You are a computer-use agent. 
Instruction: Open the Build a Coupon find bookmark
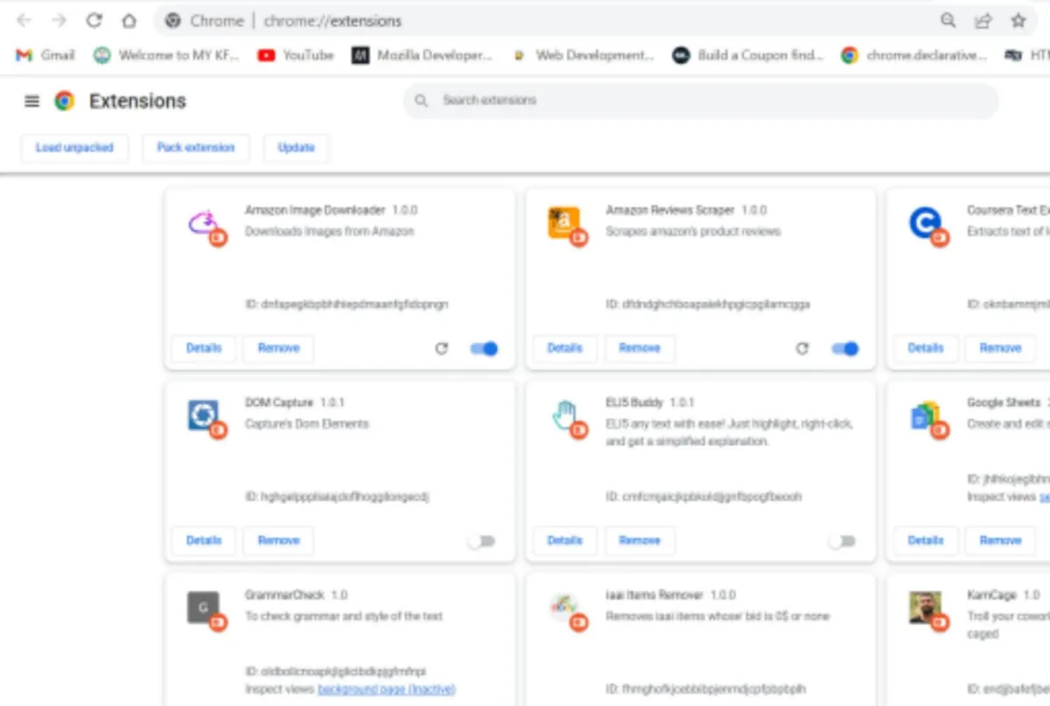[748, 55]
